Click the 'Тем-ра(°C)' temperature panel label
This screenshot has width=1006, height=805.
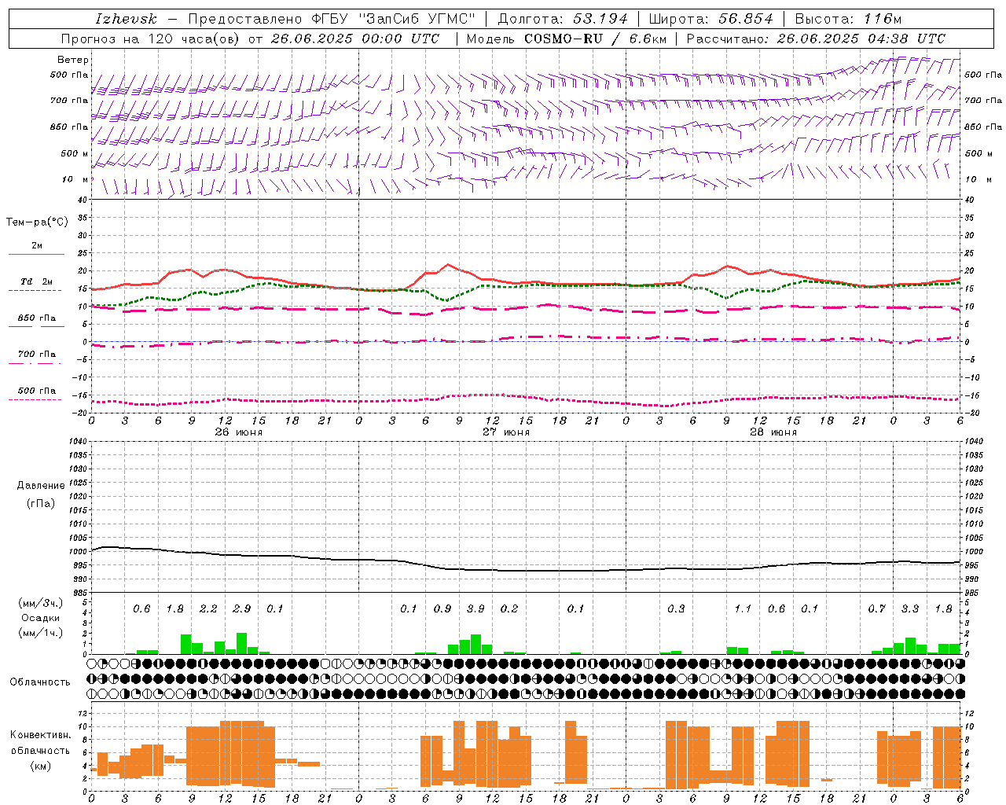37,222
